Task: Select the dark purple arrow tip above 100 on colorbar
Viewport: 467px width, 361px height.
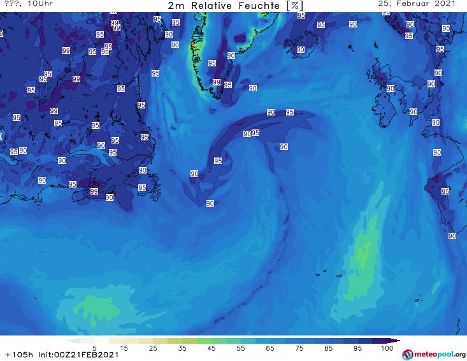Action: pos(394,341)
